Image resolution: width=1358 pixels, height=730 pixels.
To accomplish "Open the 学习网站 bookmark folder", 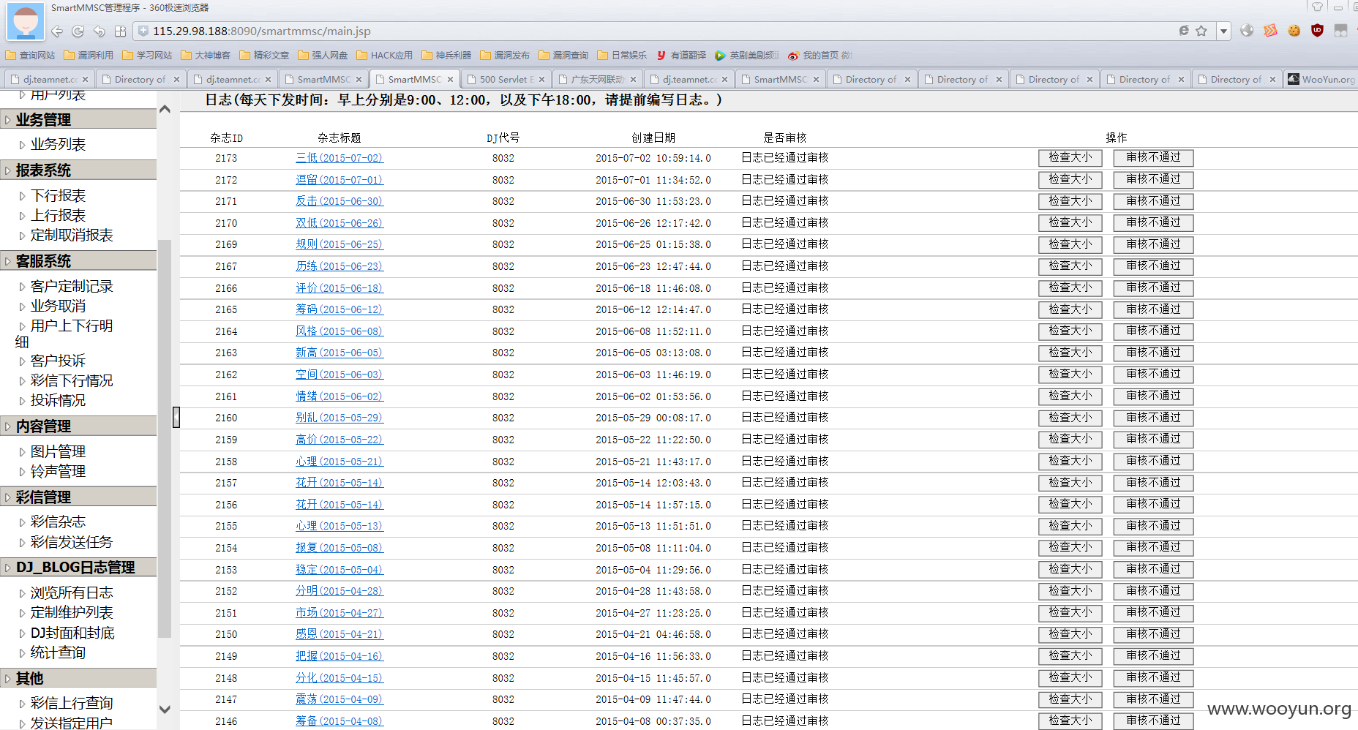I will click(x=147, y=56).
